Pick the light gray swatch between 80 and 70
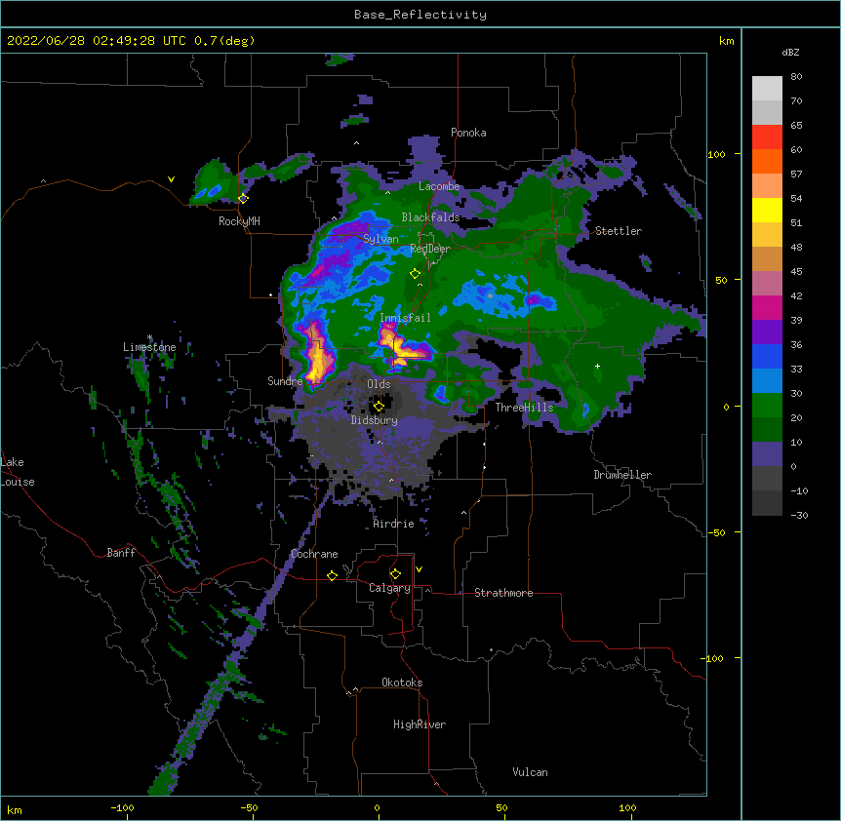 tap(767, 89)
